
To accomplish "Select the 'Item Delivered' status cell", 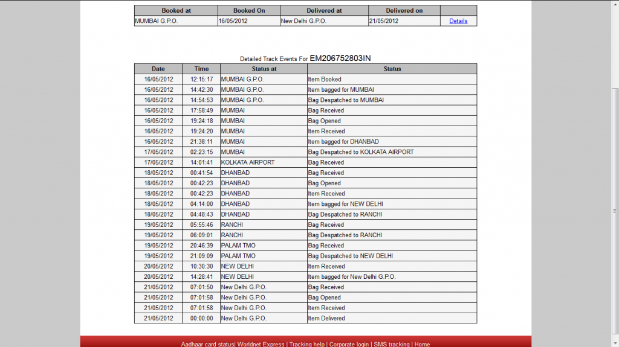I will [x=392, y=318].
